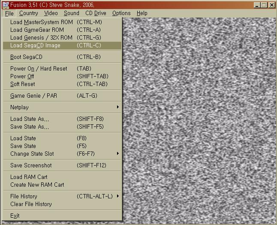Expand the Change State Slot submenu

[x=62, y=154]
